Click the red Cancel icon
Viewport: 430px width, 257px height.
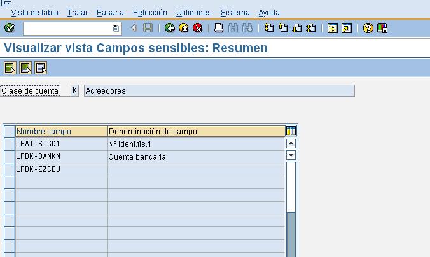pos(197,28)
